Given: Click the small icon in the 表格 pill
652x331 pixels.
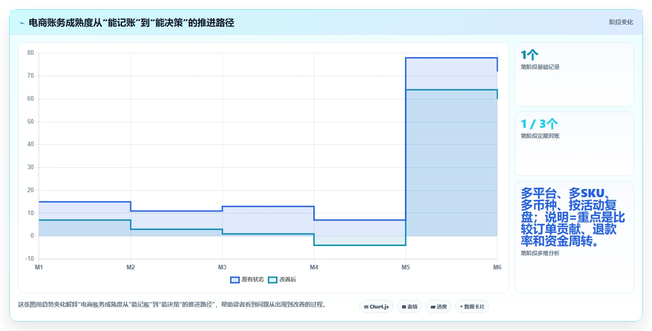Looking at the screenshot, I should 404,307.
